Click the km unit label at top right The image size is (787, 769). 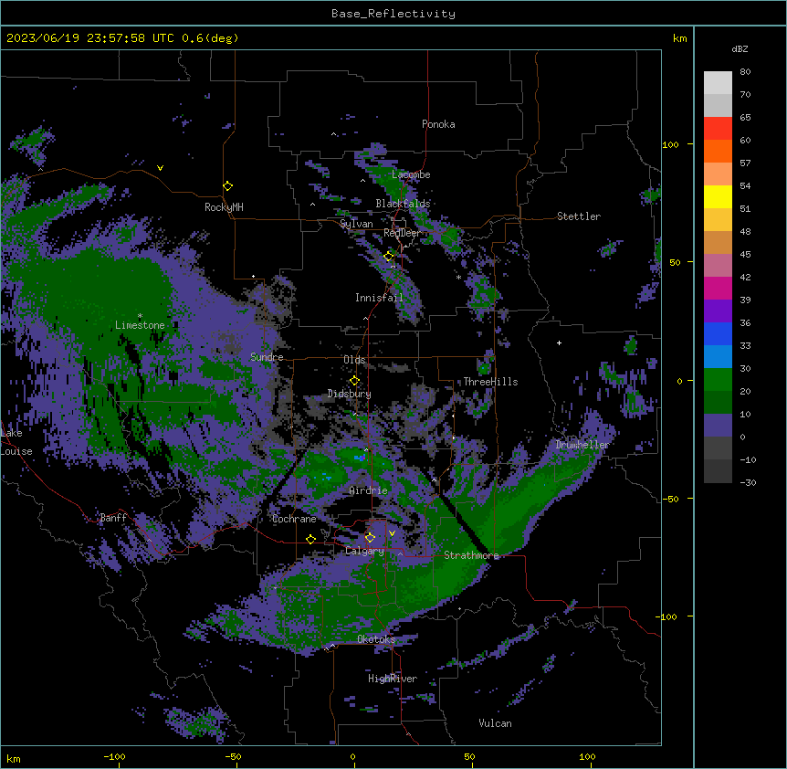coord(680,38)
